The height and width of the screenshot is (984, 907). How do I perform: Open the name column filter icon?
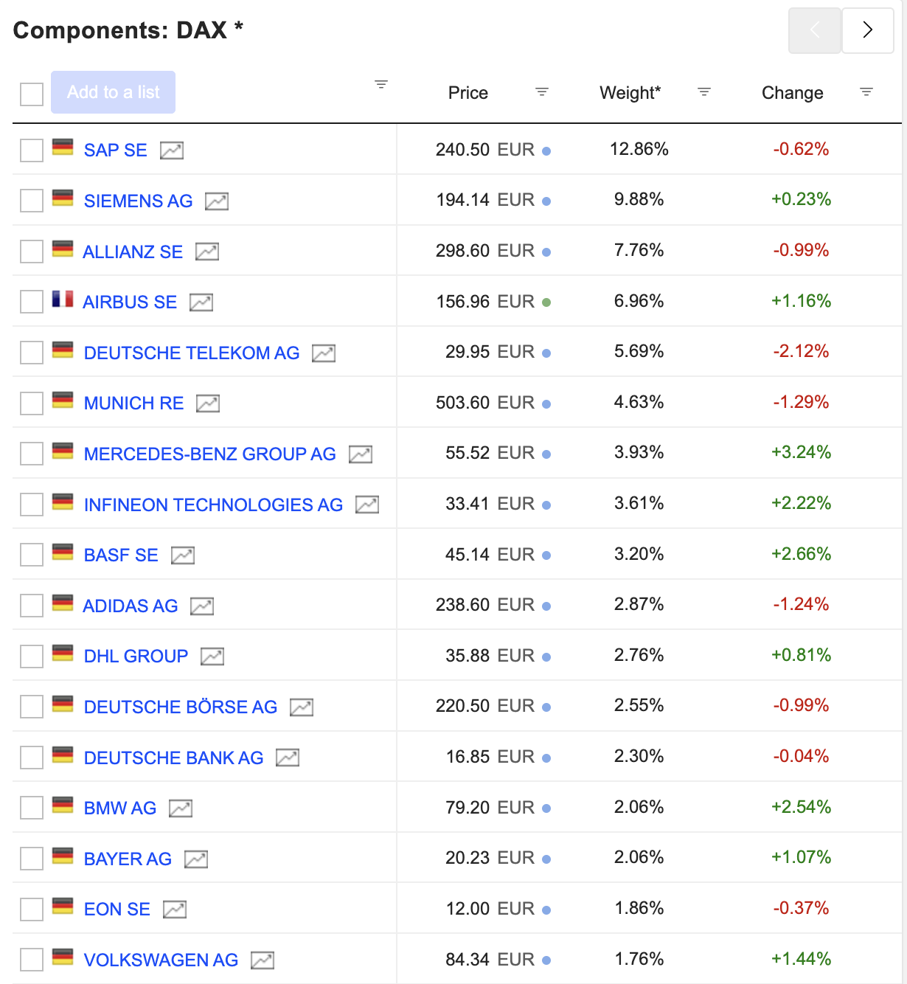click(381, 85)
